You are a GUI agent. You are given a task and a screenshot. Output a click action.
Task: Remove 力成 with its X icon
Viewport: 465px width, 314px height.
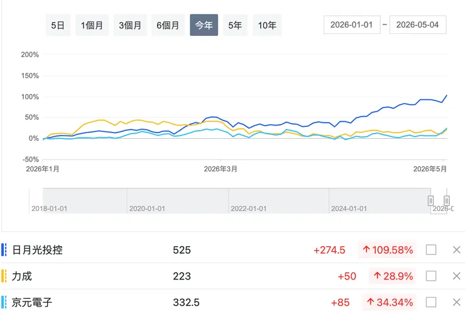click(457, 276)
